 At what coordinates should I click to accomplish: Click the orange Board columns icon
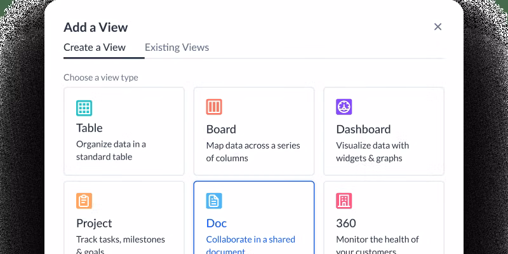pos(214,107)
